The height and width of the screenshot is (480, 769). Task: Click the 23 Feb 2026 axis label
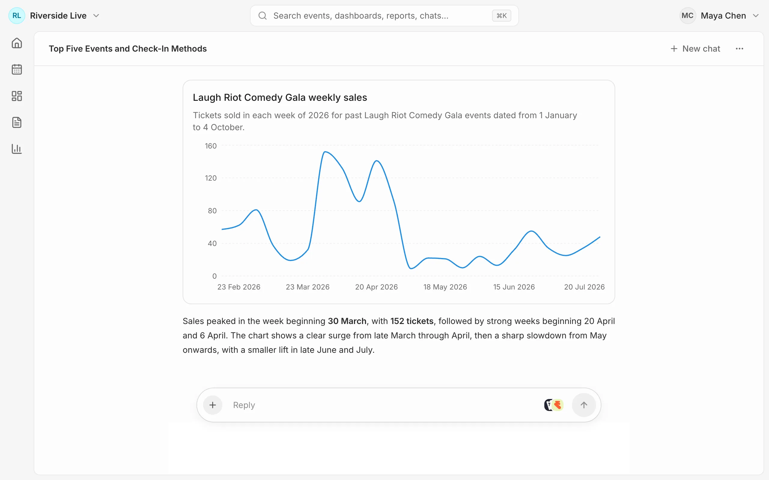239,287
